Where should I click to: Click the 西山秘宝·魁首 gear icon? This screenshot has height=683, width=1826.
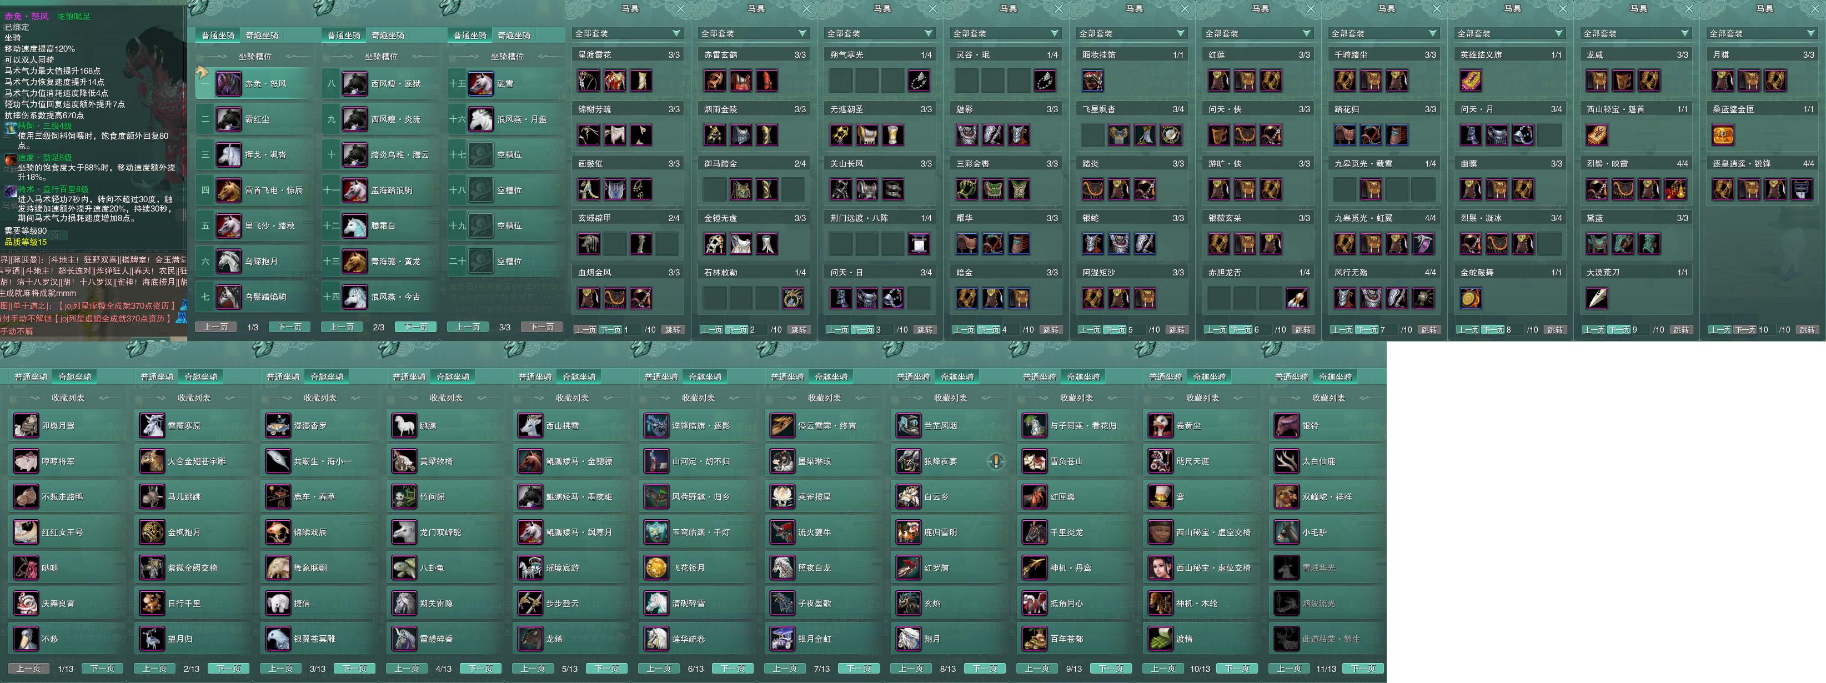point(1597,134)
